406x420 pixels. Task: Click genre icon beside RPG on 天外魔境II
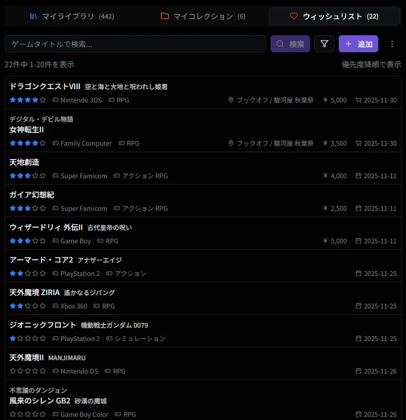pos(108,371)
